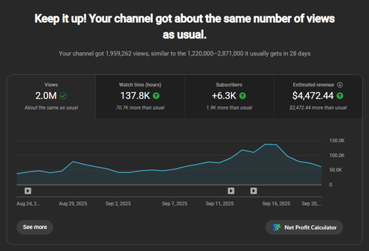369x251 pixels.
Task: Click the 50.0K axis label
Action: click(x=336, y=170)
